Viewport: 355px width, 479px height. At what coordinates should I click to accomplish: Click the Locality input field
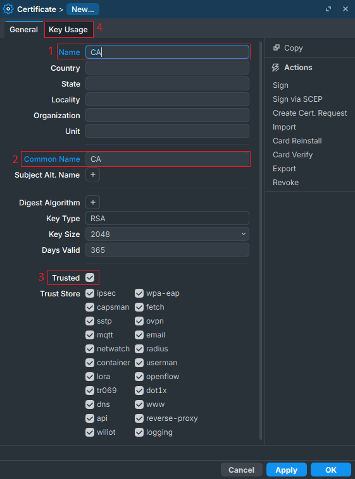167,100
